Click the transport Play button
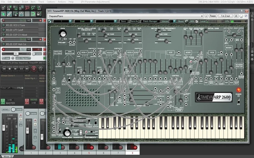The width and height of the screenshot is (254, 158). click(x=16, y=69)
